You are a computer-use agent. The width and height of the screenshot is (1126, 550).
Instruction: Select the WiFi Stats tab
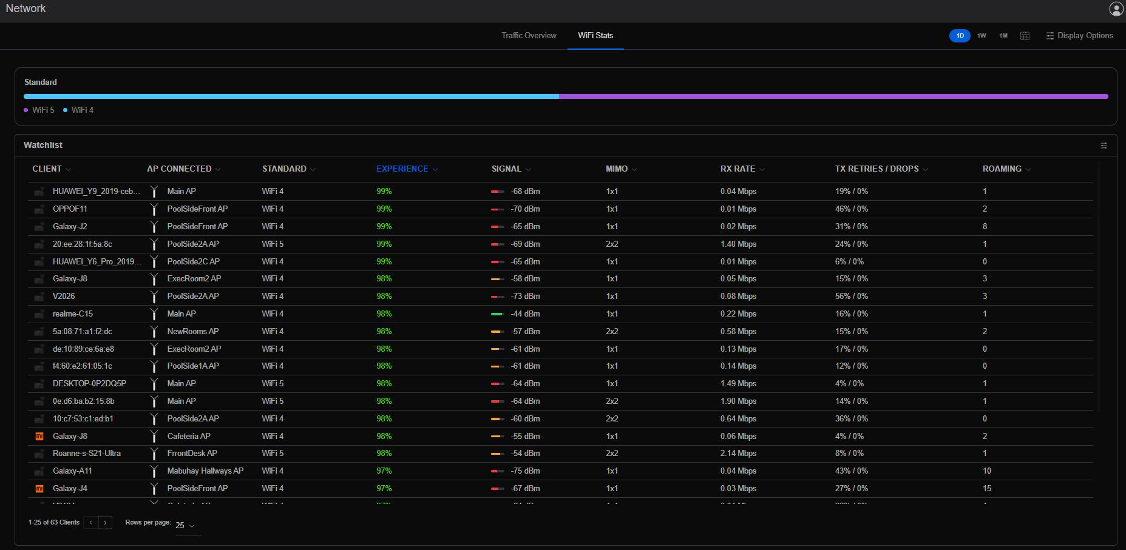click(x=595, y=36)
